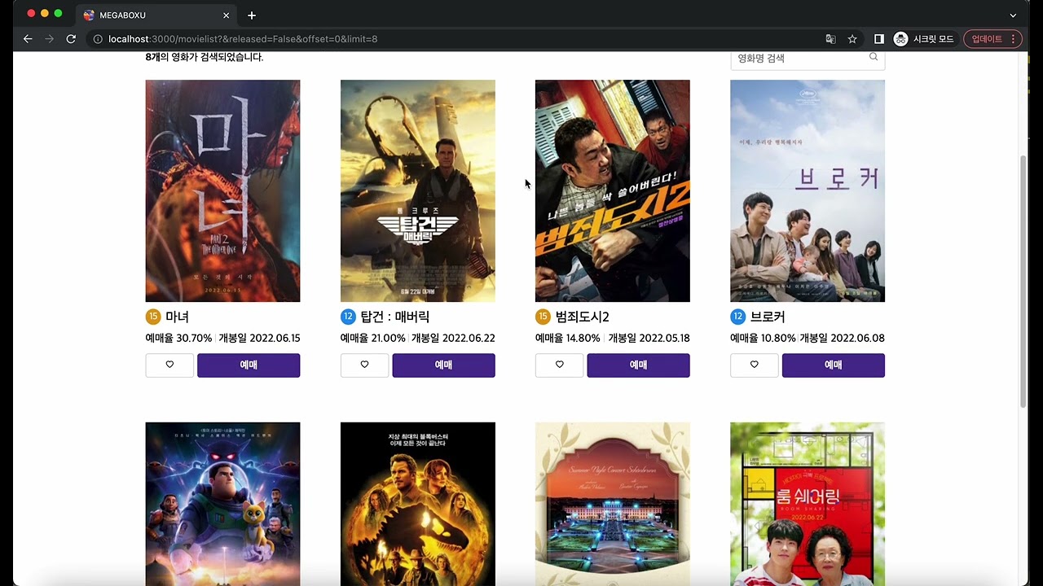Viewport: 1043px width, 586px height.
Task: Toggle browser side panel icon
Action: tap(879, 39)
